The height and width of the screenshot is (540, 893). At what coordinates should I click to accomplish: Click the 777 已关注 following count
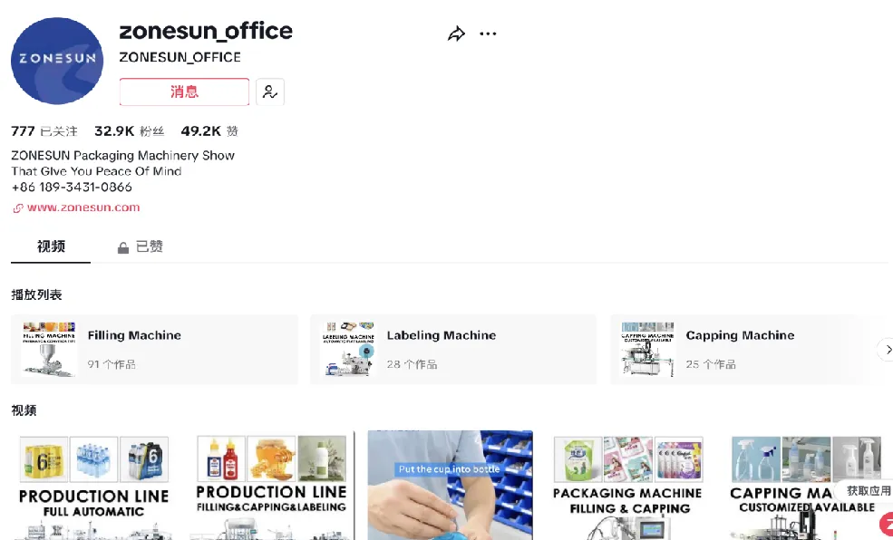(44, 131)
